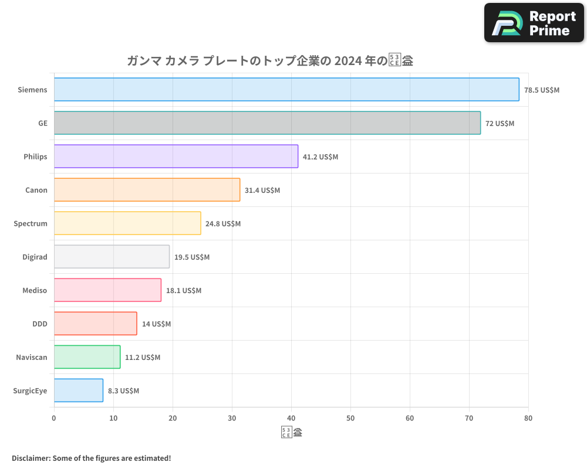
Task: Select the GE label on the y-axis
Action: [42, 123]
